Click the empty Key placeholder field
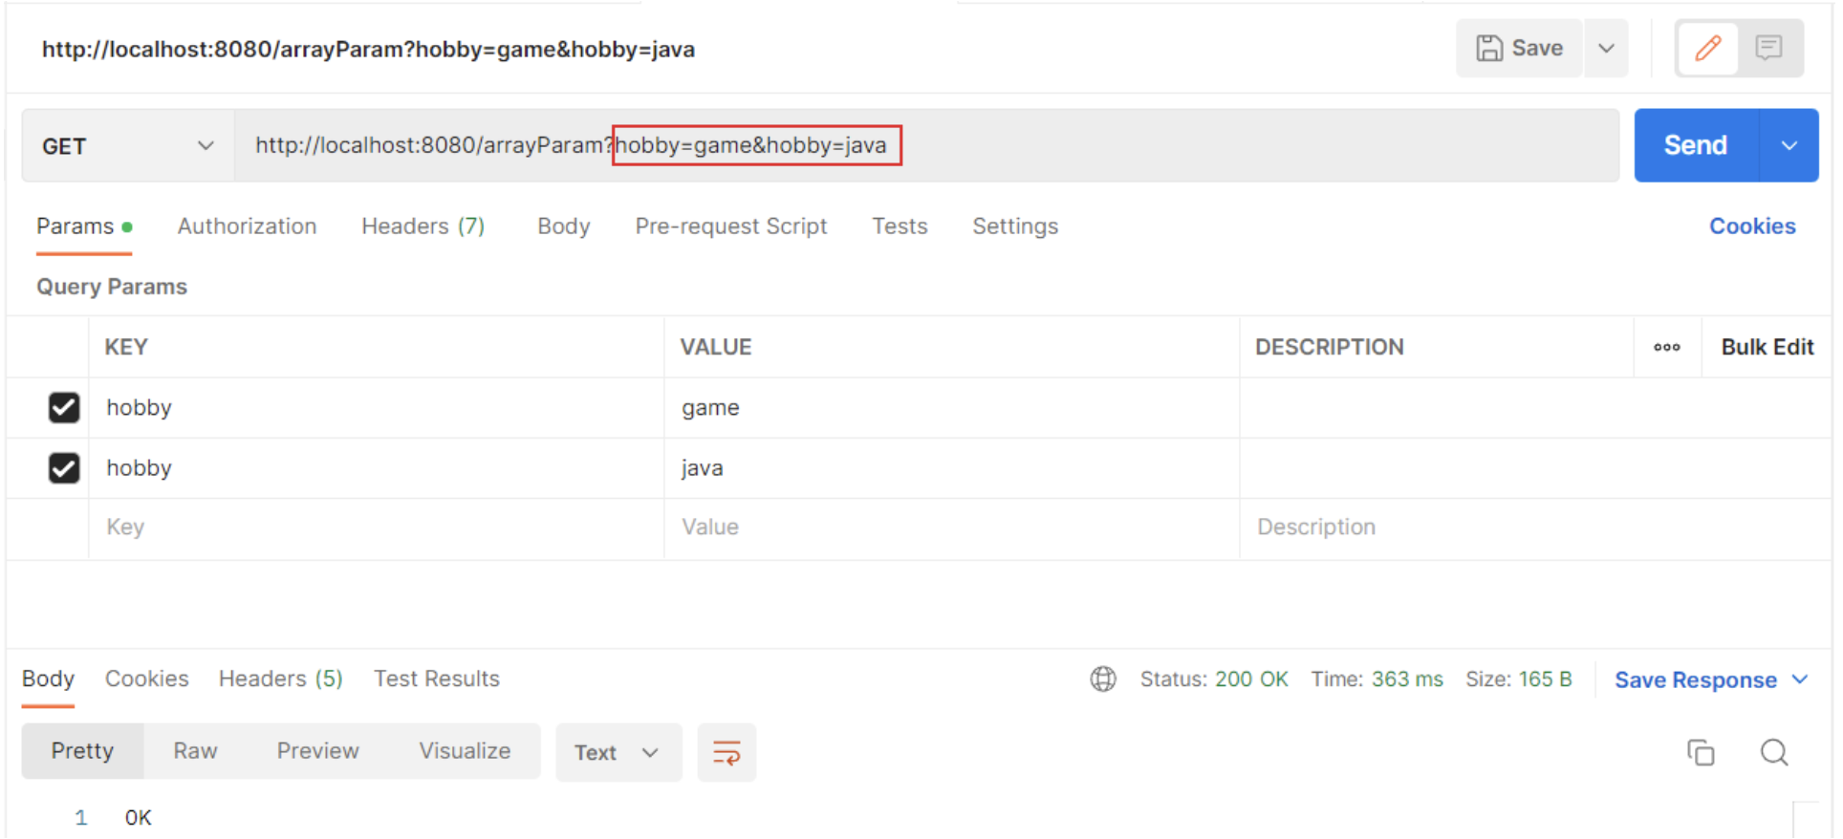This screenshot has height=839, width=1843. click(x=377, y=527)
